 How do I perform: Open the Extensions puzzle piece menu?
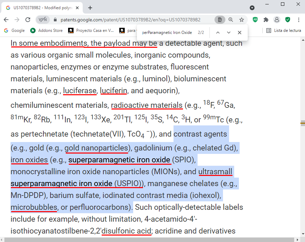pos(266,20)
